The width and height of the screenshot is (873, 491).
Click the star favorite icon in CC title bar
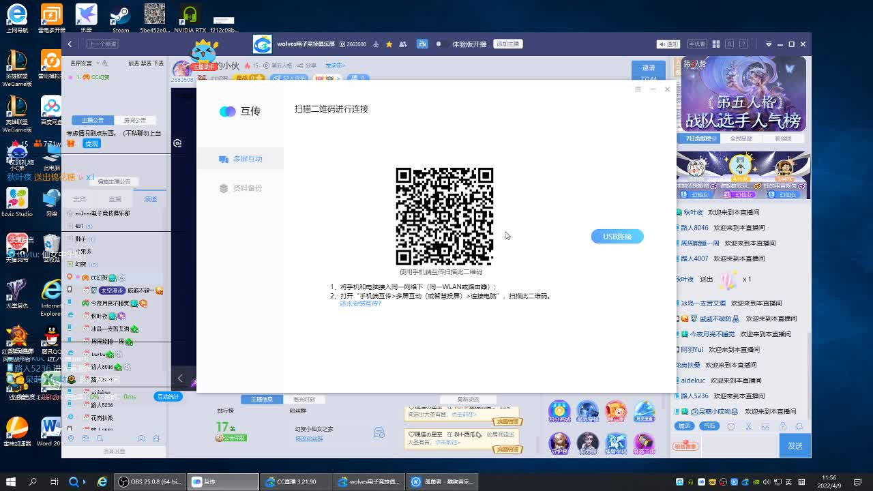[x=389, y=44]
